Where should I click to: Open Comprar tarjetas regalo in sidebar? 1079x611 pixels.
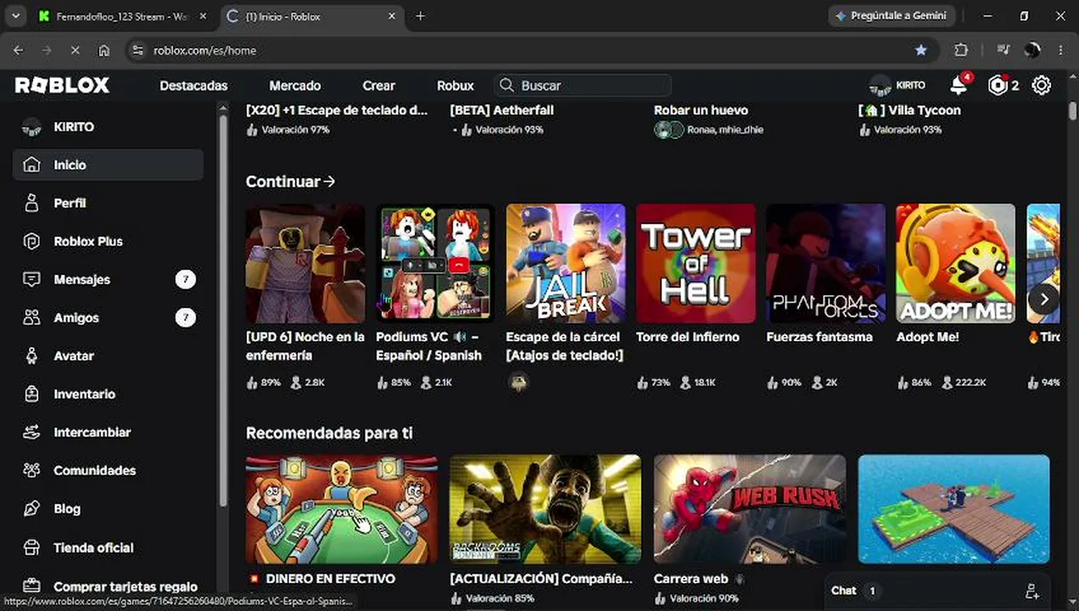click(108, 586)
